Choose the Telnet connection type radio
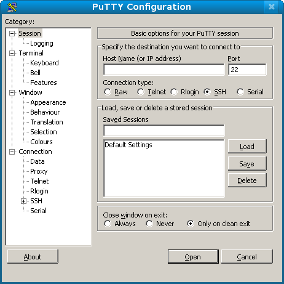This screenshot has width=284, height=284. click(x=141, y=92)
